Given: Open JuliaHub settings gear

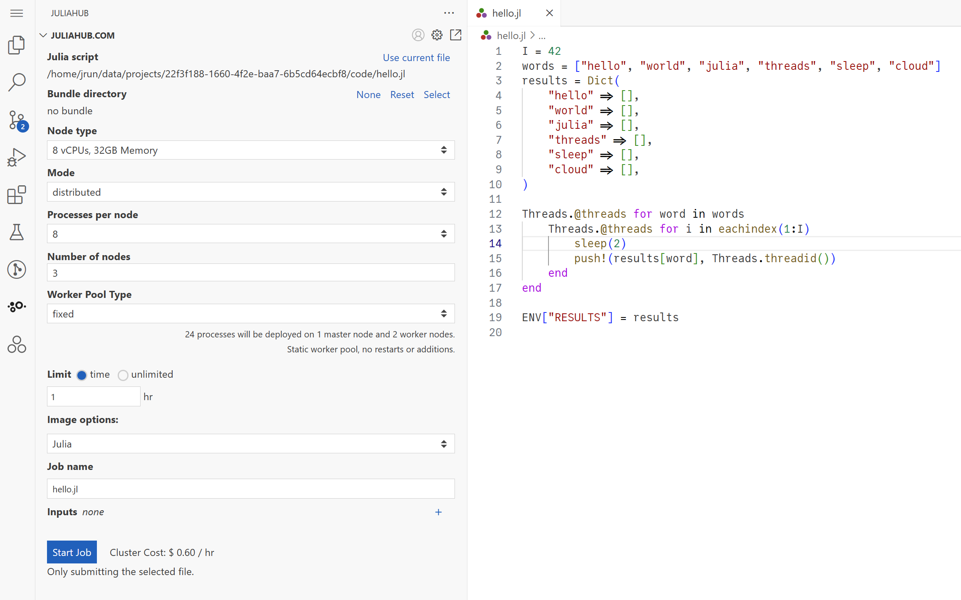Looking at the screenshot, I should (x=437, y=35).
